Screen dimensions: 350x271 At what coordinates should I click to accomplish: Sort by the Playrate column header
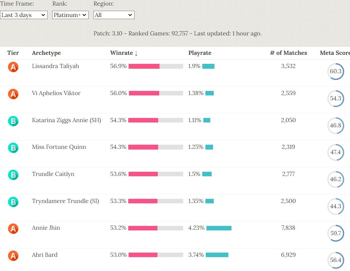coord(200,53)
